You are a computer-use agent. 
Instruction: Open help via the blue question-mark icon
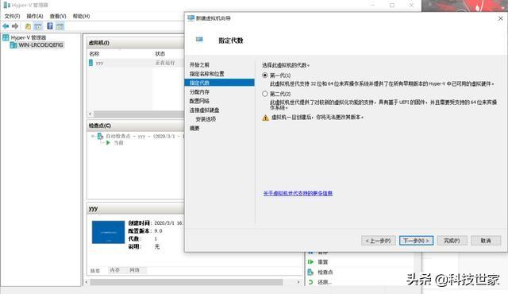pos(50,26)
